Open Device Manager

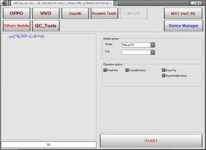[183, 26]
